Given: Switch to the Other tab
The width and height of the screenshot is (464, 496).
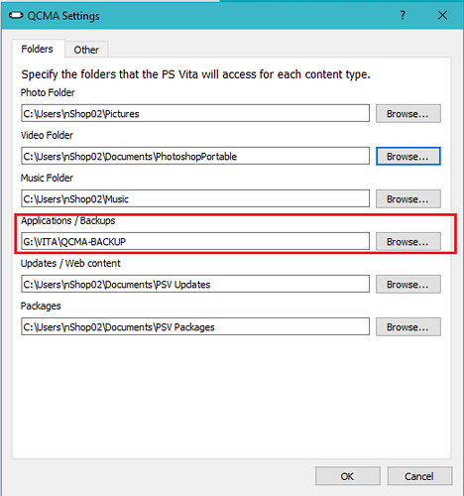Looking at the screenshot, I should (86, 50).
